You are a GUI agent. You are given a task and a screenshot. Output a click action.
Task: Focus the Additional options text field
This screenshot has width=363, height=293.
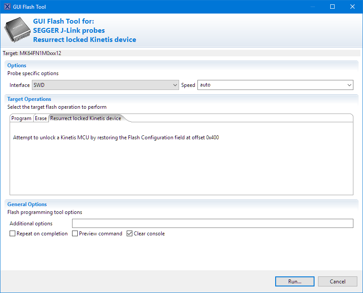click(212, 224)
